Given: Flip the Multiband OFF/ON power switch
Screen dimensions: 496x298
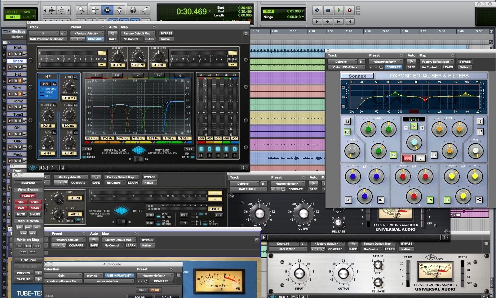Looking at the screenshot, I should point(139,159).
